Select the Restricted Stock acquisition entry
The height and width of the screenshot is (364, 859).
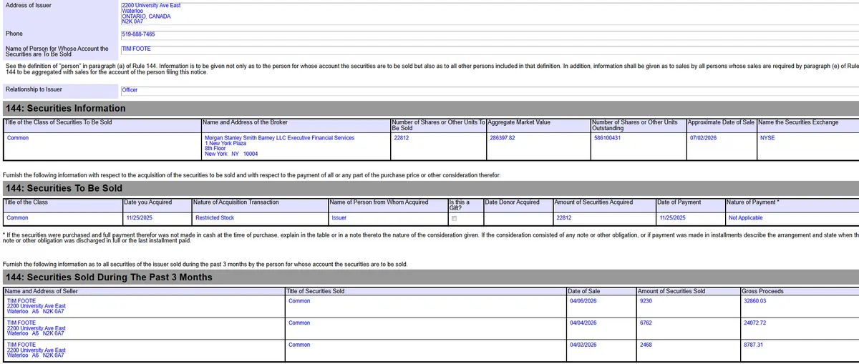(215, 218)
